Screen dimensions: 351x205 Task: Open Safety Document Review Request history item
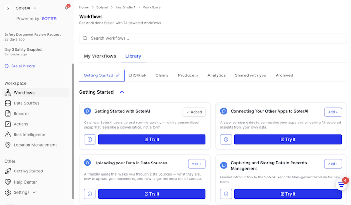[x=33, y=37]
